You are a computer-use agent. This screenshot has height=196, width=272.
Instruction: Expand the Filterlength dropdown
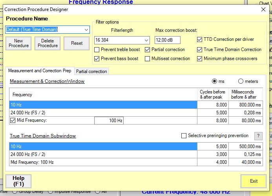click(146, 40)
